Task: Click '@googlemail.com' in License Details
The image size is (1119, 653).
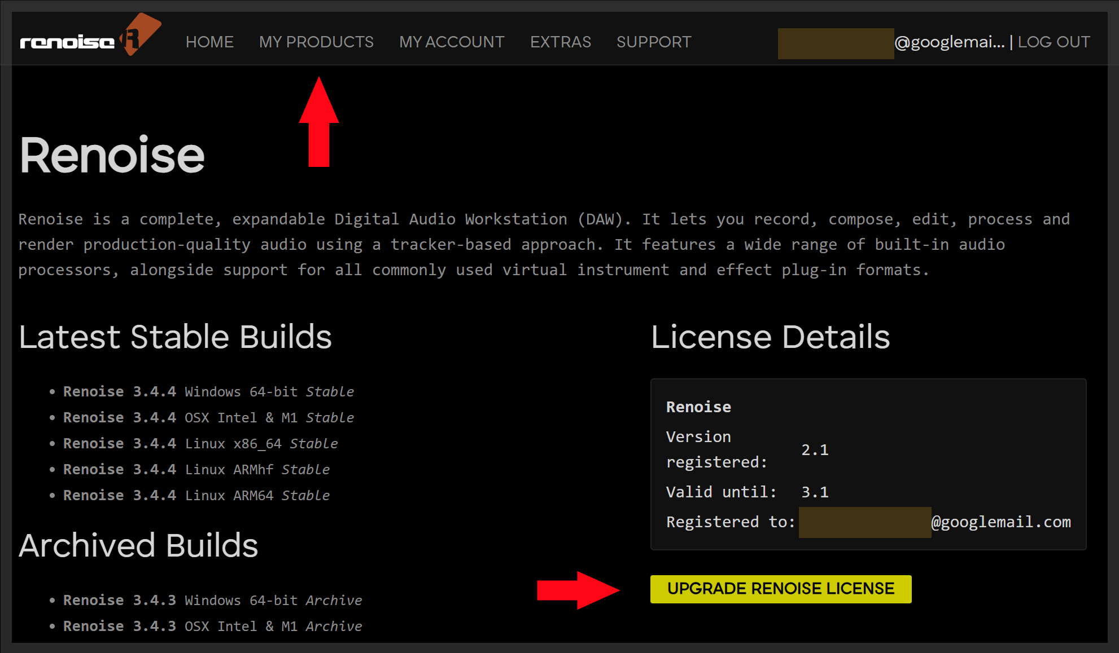Action: (1001, 522)
